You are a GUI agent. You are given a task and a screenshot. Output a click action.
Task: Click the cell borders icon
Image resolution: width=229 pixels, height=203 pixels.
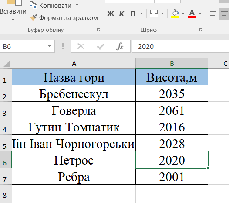154,14
